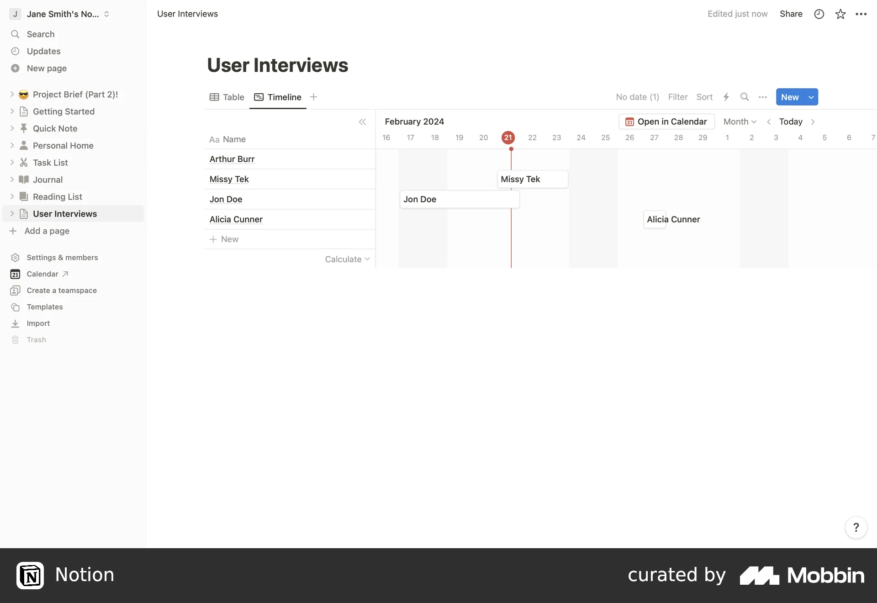
Task: Expand the Task List page tree
Action: click(12, 163)
